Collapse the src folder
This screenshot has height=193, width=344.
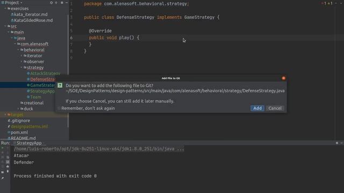5,26
